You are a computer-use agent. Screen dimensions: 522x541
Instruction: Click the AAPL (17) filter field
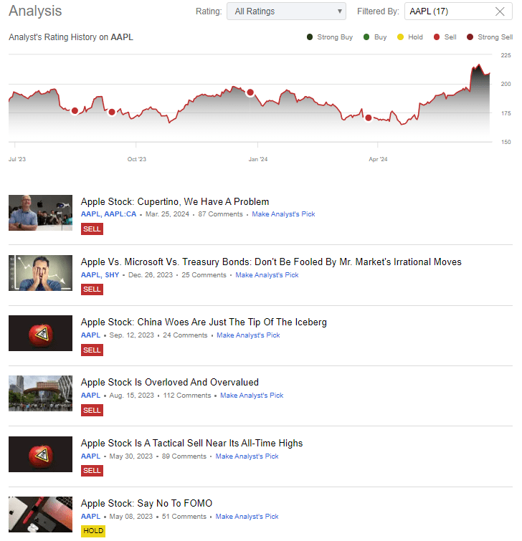[x=458, y=11]
